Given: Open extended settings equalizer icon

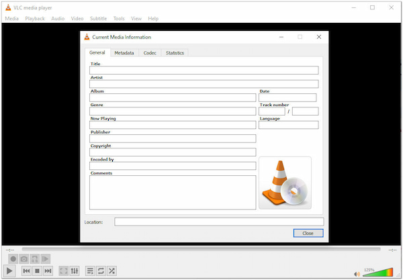Looking at the screenshot, I should pyautogui.click(x=75, y=271).
